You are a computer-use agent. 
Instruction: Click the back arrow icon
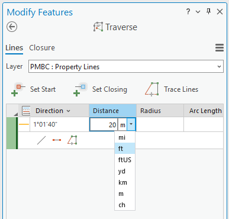[12, 27]
